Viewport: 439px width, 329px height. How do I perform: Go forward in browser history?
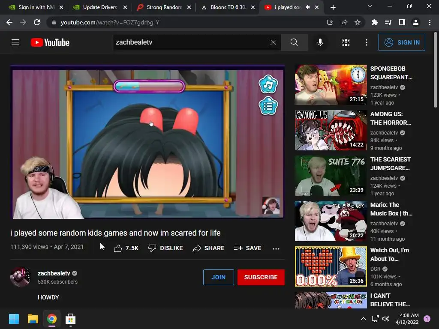[23, 22]
